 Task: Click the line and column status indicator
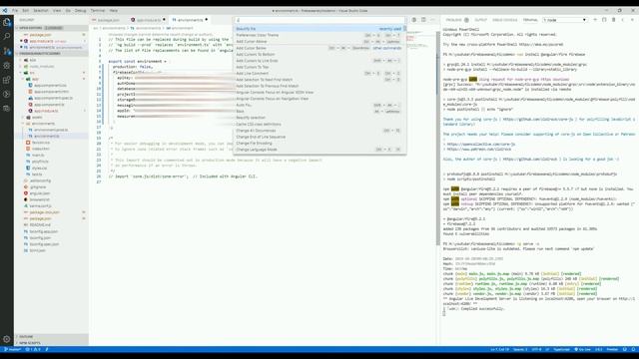(499, 349)
